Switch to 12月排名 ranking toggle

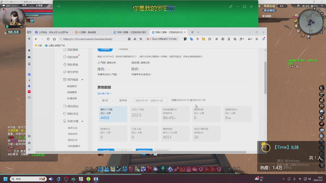coord(123,49)
